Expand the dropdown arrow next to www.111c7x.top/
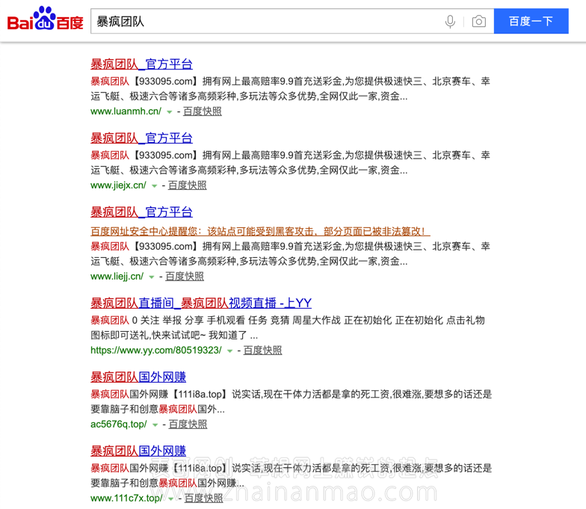Viewport: 586px width, 509px height. [170, 499]
